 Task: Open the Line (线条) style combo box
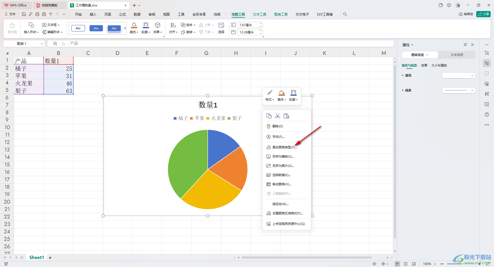click(x=458, y=90)
